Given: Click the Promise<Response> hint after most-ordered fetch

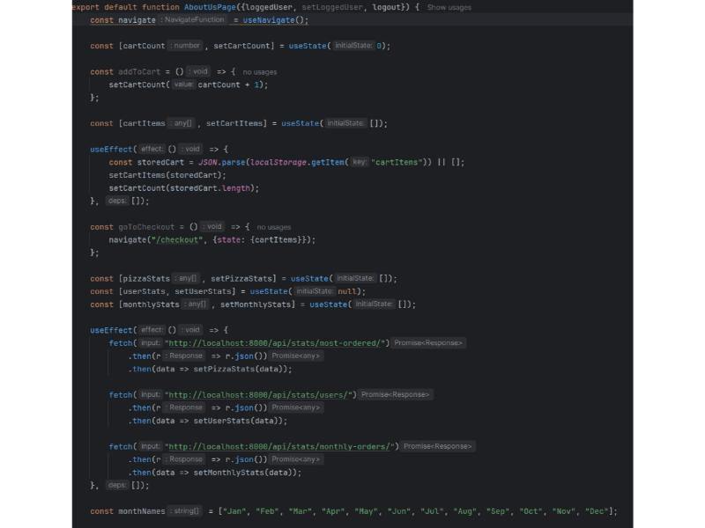Looking at the screenshot, I should [x=428, y=343].
